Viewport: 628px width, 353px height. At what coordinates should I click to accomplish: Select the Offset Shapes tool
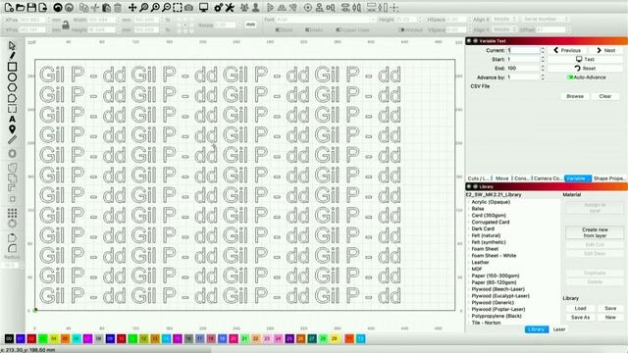(x=12, y=154)
